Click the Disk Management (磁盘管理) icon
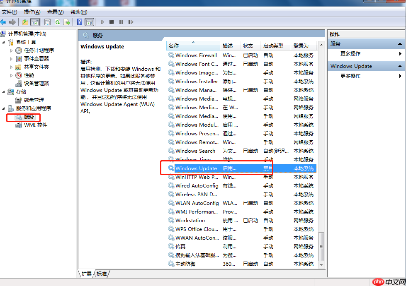The height and width of the screenshot is (286, 406). click(x=19, y=100)
